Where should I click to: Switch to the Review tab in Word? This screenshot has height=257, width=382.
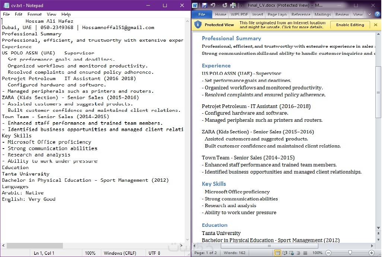[342, 15]
